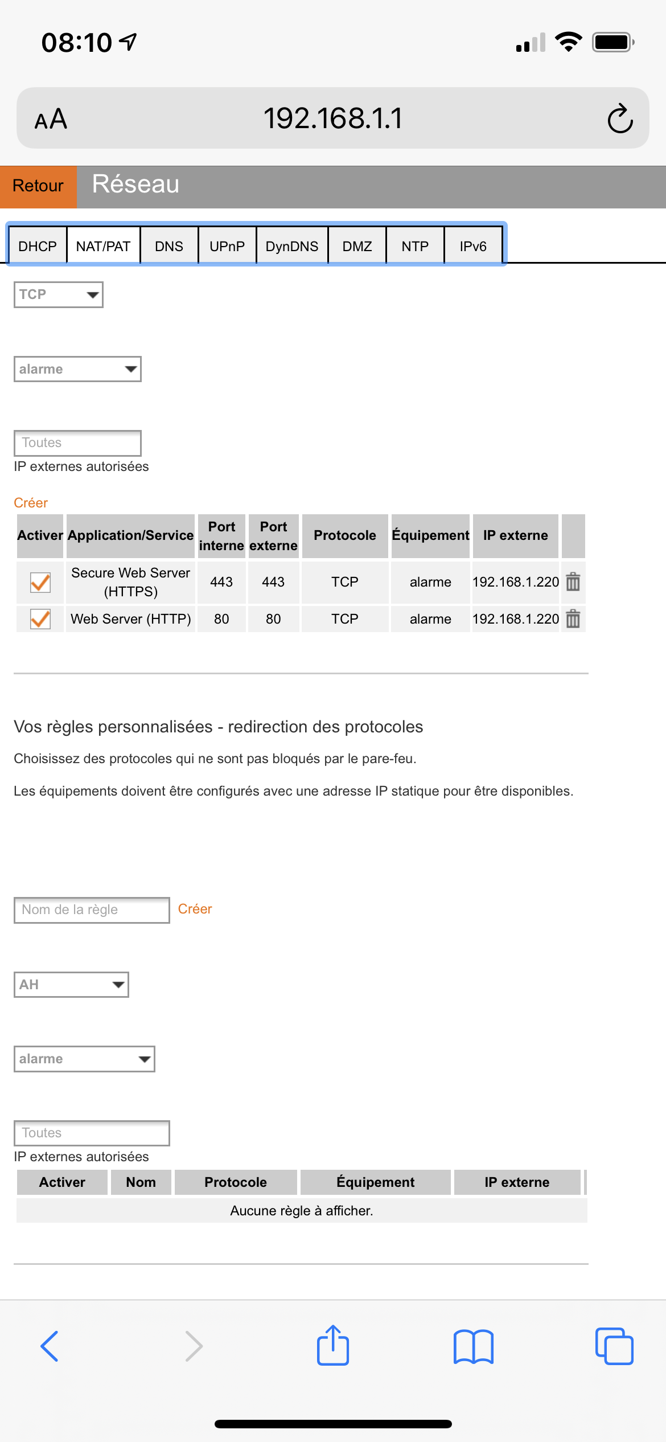The width and height of the screenshot is (666, 1442).
Task: Open the AA reader text options
Action: coord(51,119)
